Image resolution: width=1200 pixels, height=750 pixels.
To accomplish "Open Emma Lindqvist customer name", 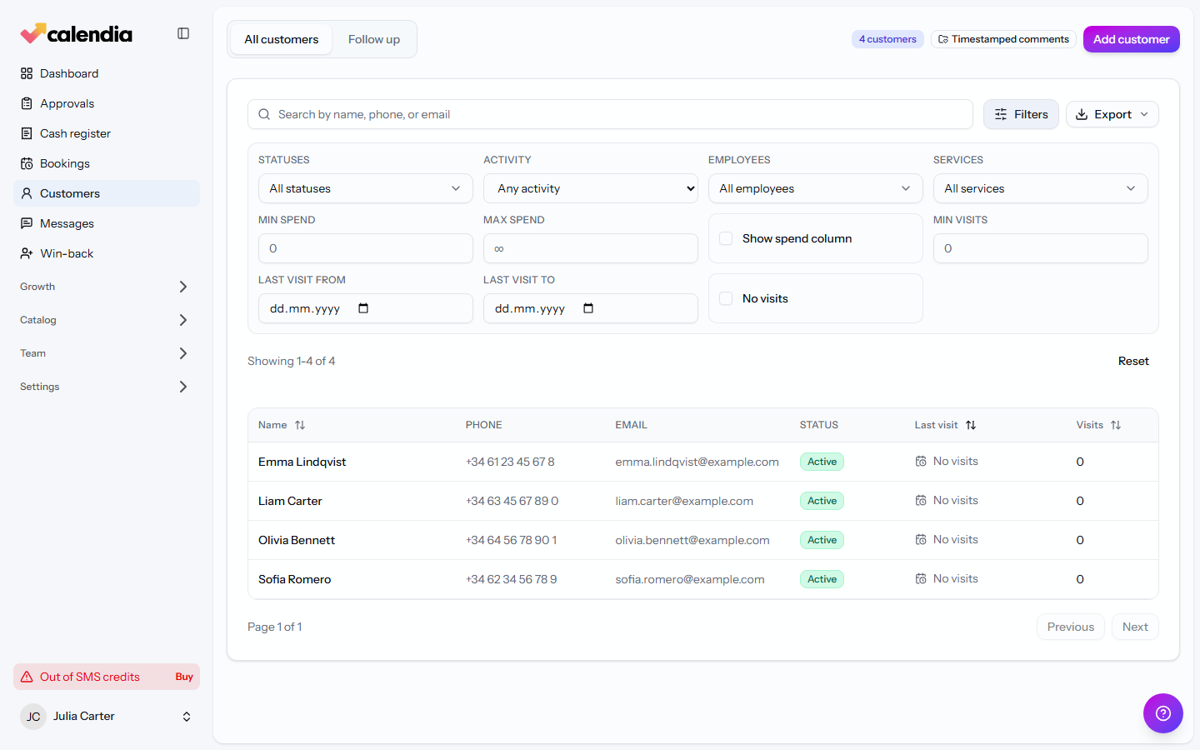I will pyautogui.click(x=302, y=462).
